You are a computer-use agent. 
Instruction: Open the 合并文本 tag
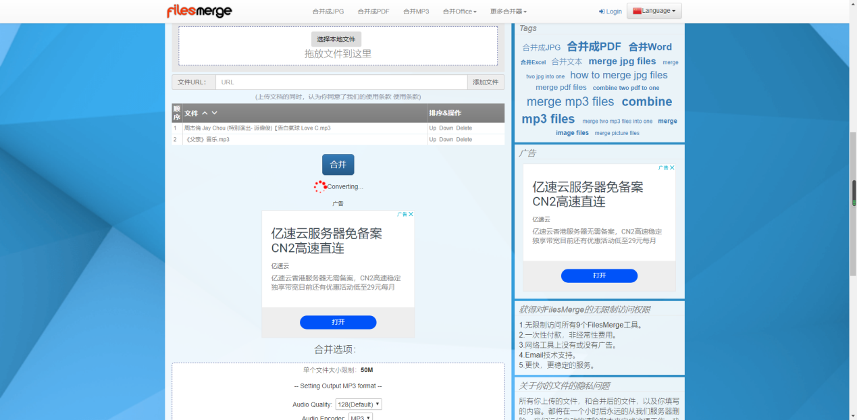point(567,62)
